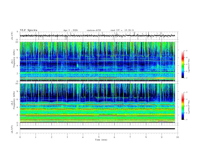Select the station=ATH label

tap(94, 30)
